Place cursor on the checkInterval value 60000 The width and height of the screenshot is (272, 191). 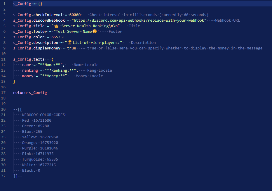click(x=75, y=15)
